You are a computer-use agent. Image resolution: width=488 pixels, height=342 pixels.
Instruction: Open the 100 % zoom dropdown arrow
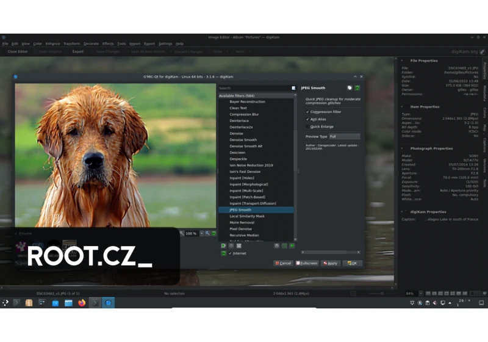tap(202, 233)
